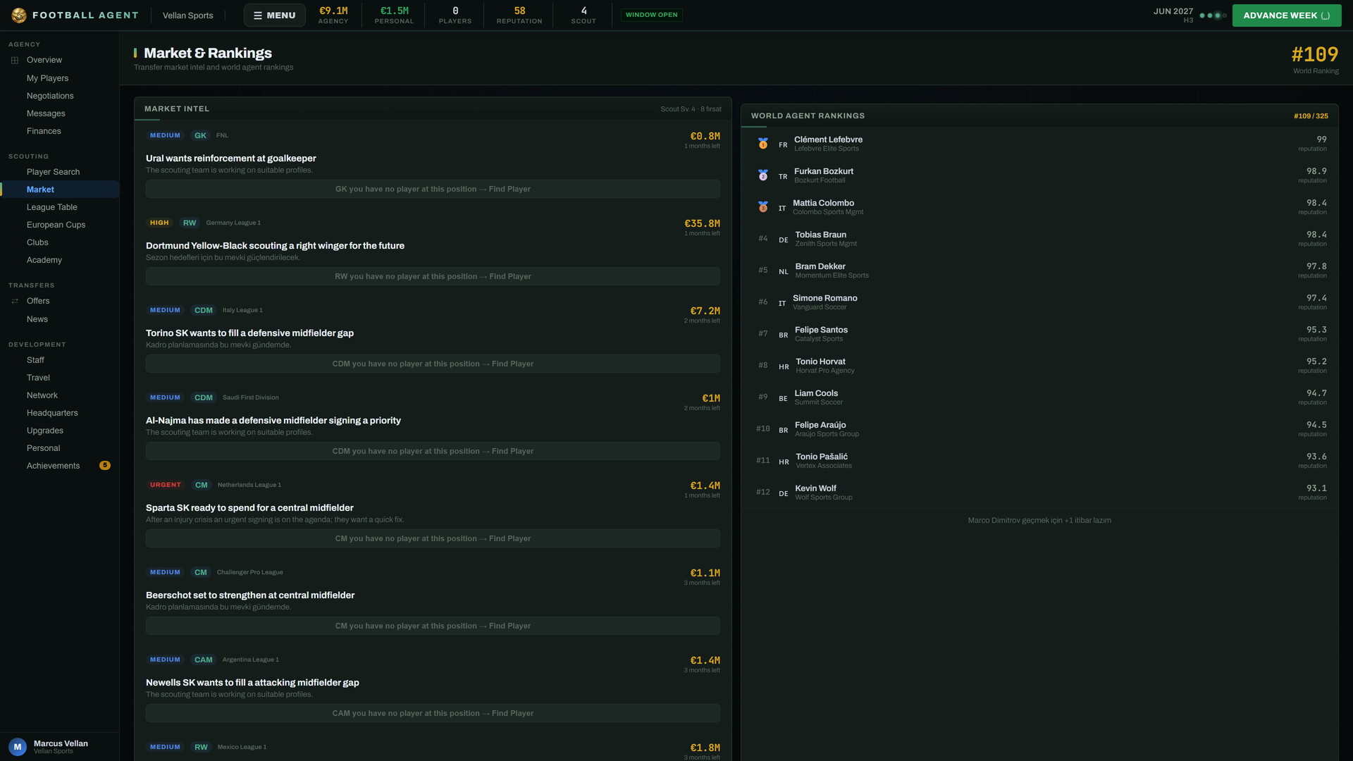Find CDM player for Torino SK
The width and height of the screenshot is (1353, 761).
[x=433, y=364]
